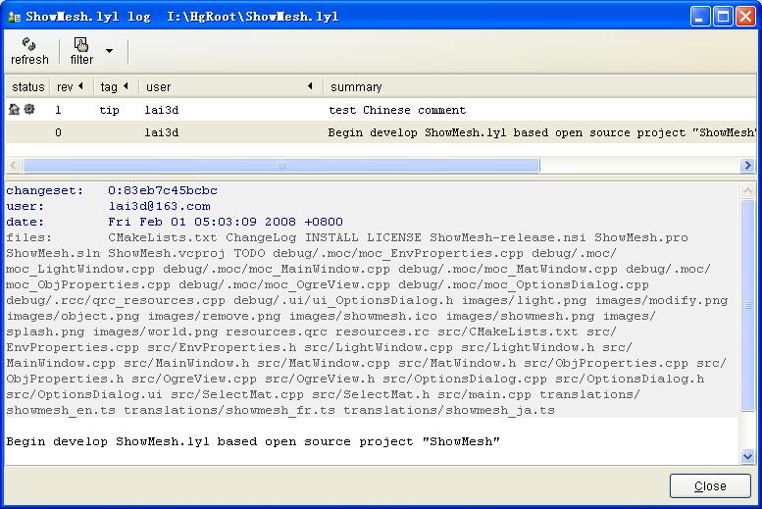Image resolution: width=762 pixels, height=509 pixels.
Task: Click the filter hand icon
Action: [x=81, y=44]
